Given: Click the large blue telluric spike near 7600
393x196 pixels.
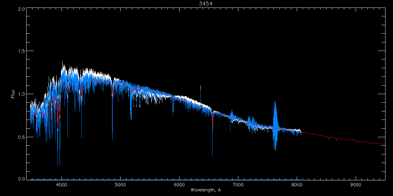Looking at the screenshot, I should coord(275,125).
